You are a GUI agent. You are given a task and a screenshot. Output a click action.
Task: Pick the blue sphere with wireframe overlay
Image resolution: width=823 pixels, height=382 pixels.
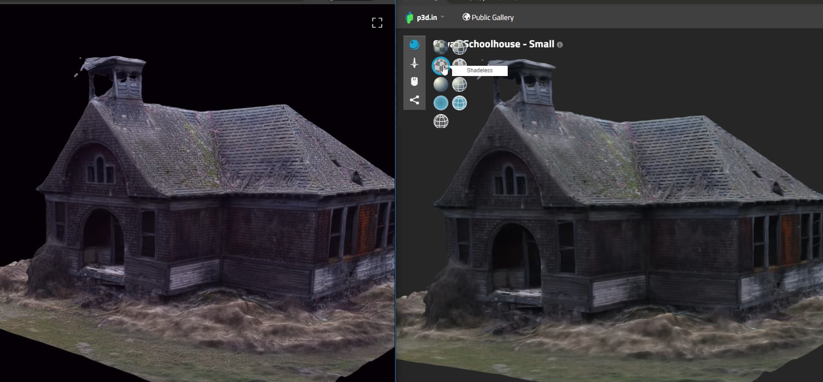click(x=459, y=103)
